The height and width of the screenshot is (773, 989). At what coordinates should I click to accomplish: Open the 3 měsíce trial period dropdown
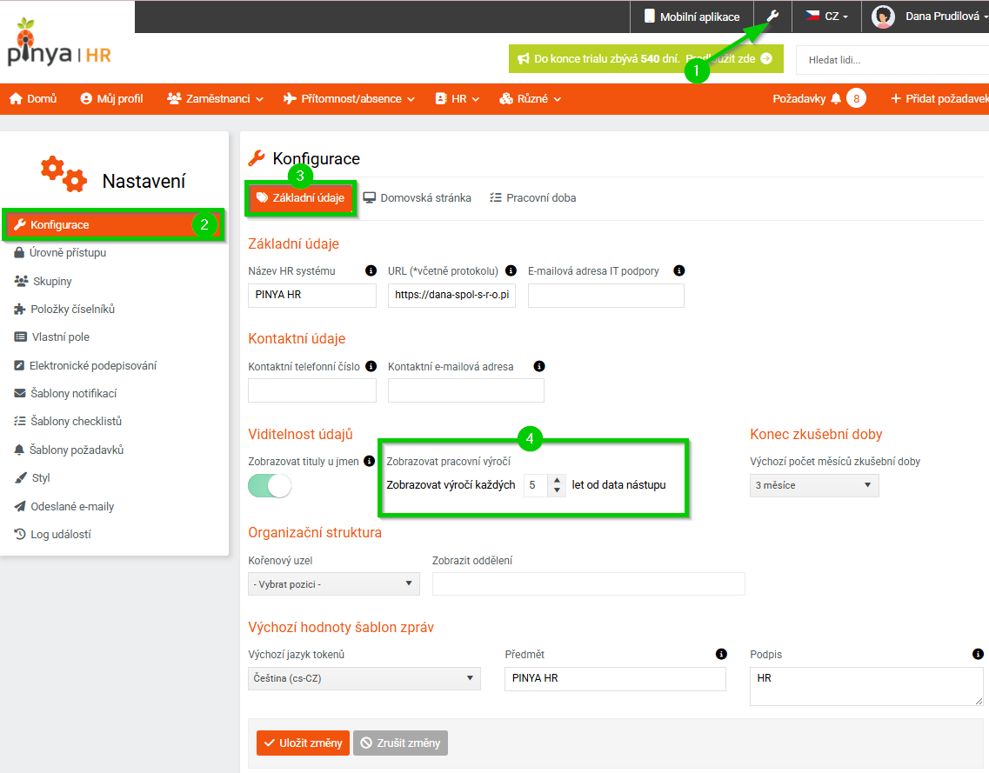click(813, 485)
